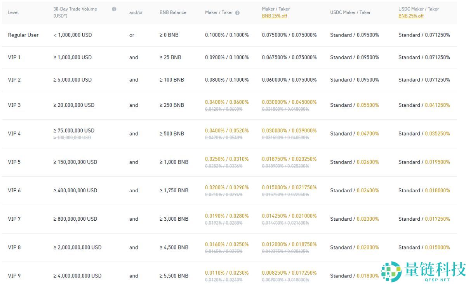
Task: Select the VIP 7 level label
Action: (14, 219)
